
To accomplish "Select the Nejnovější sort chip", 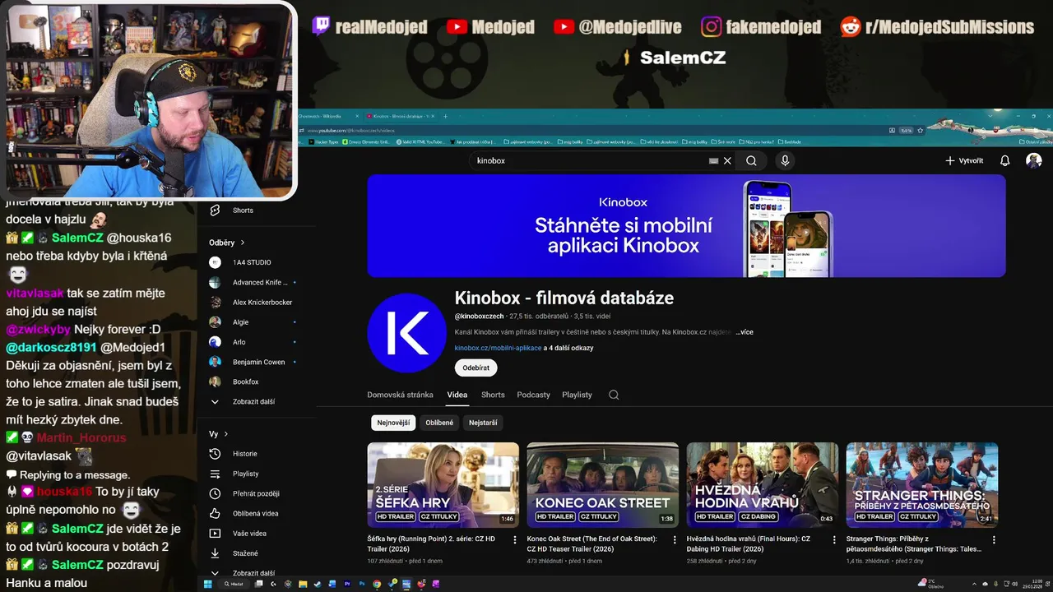I will [x=393, y=423].
